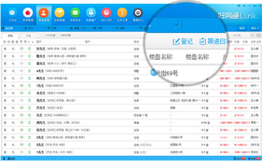262x161 pixels.
Task: Tick the second checkbox beside the tabs
Action: pyautogui.click(x=58, y=35)
